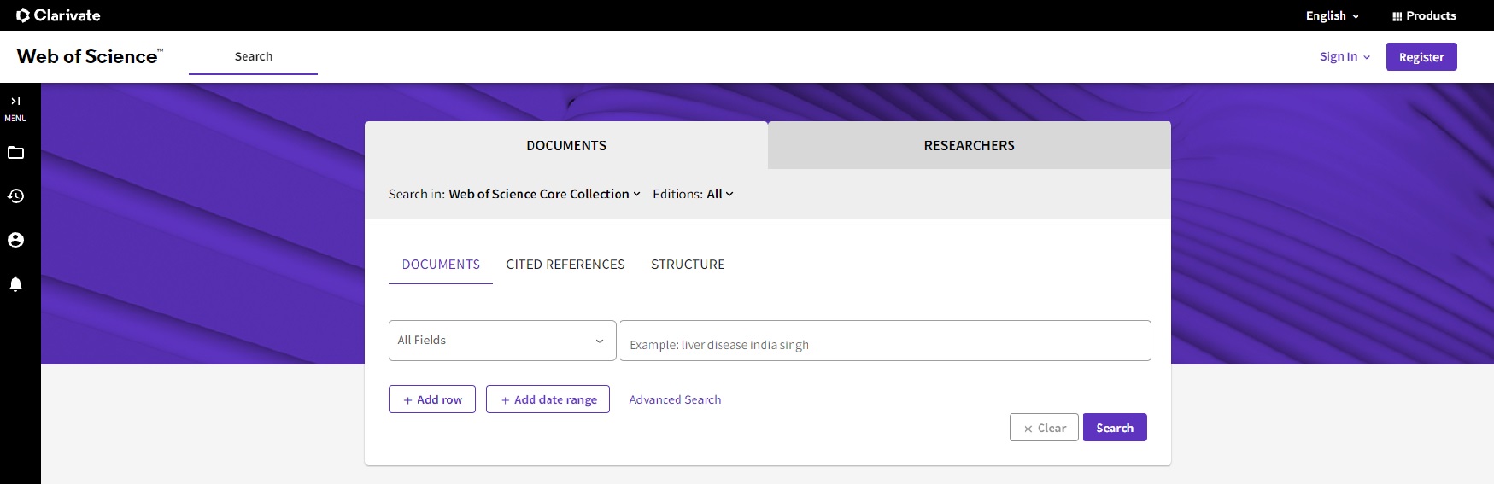Open the All Fields dropdown
1494x484 pixels.
501,341
